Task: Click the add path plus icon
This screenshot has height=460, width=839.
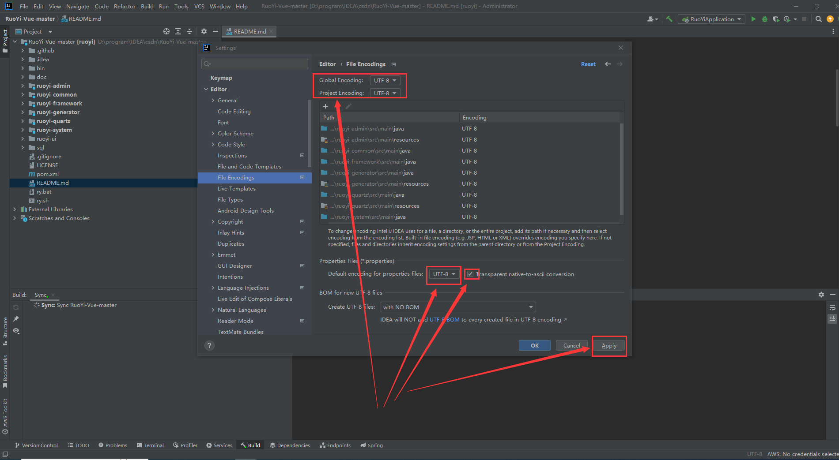Action: 325,106
